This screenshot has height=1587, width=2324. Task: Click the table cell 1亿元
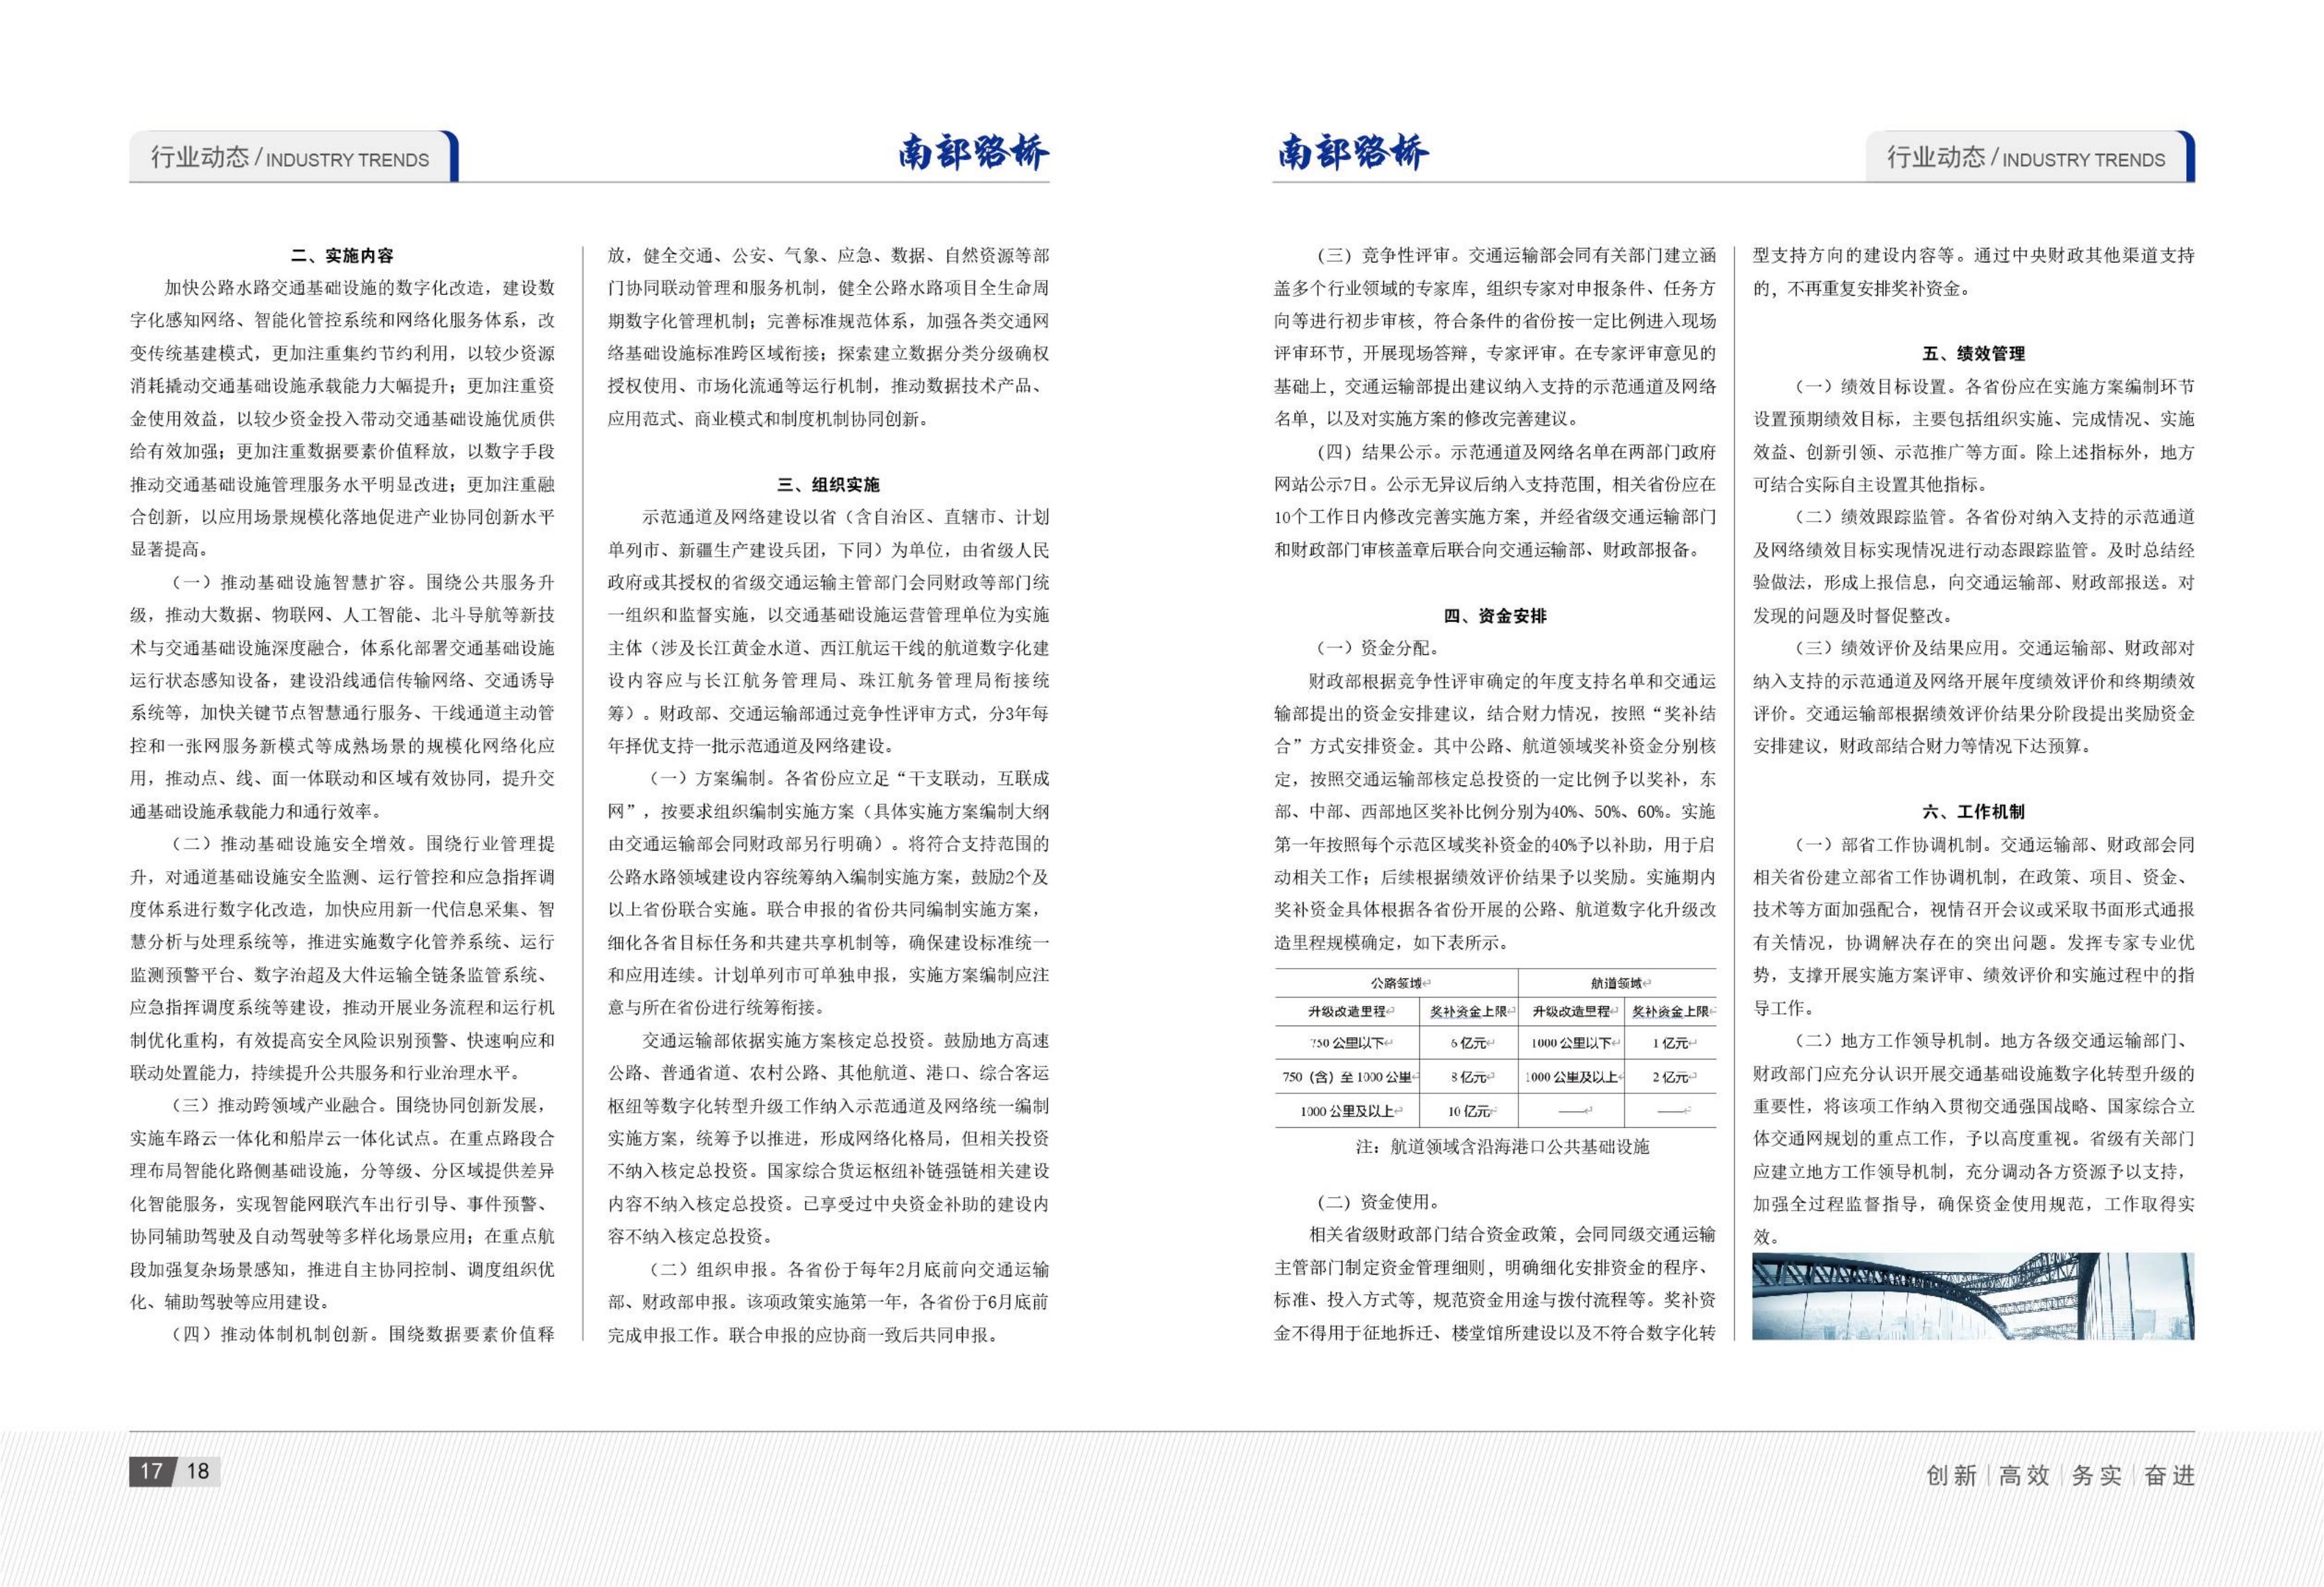click(x=1670, y=1043)
